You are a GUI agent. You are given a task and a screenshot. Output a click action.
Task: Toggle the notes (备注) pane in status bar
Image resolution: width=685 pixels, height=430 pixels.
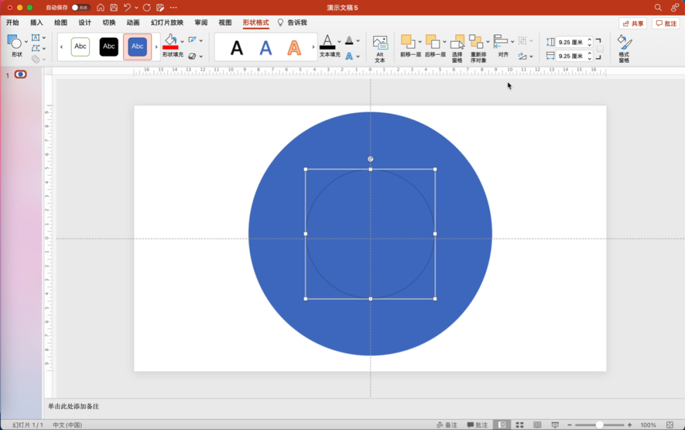(447, 425)
